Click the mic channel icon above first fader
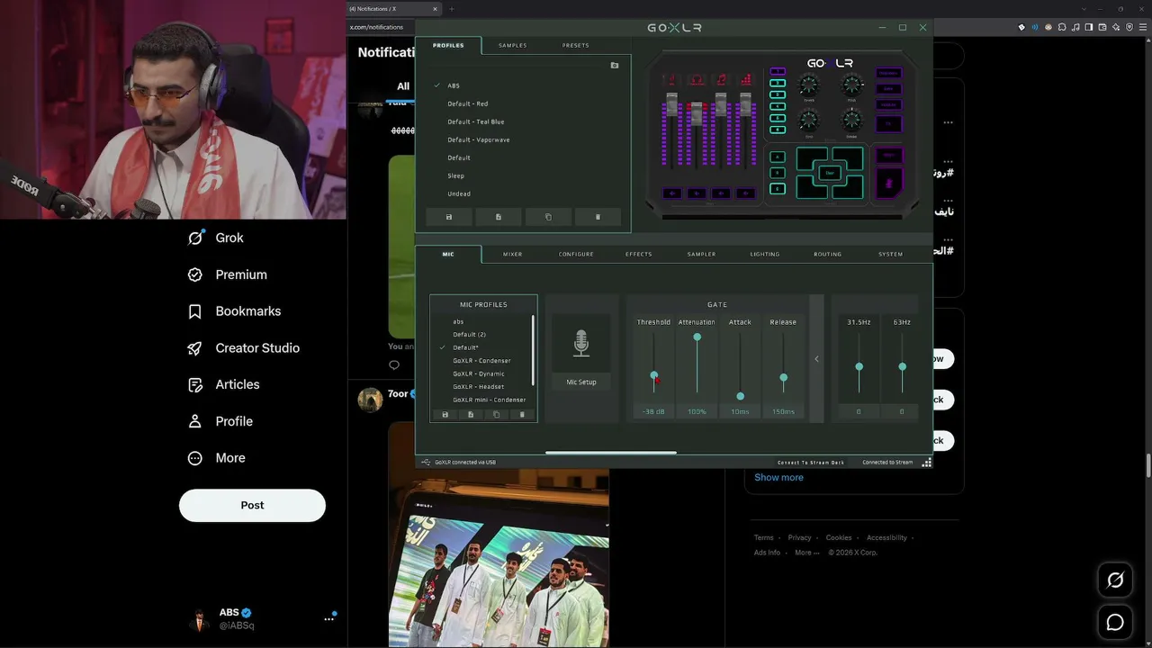This screenshot has height=648, width=1152. 672,79
